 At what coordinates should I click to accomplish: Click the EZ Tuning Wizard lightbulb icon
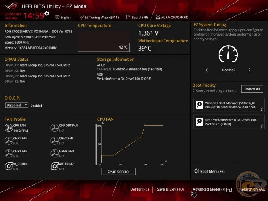point(82,17)
